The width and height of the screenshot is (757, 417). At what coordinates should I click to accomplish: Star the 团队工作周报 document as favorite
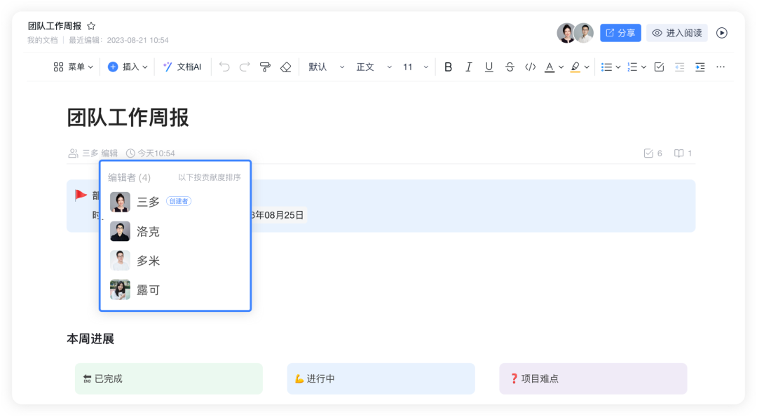[91, 26]
